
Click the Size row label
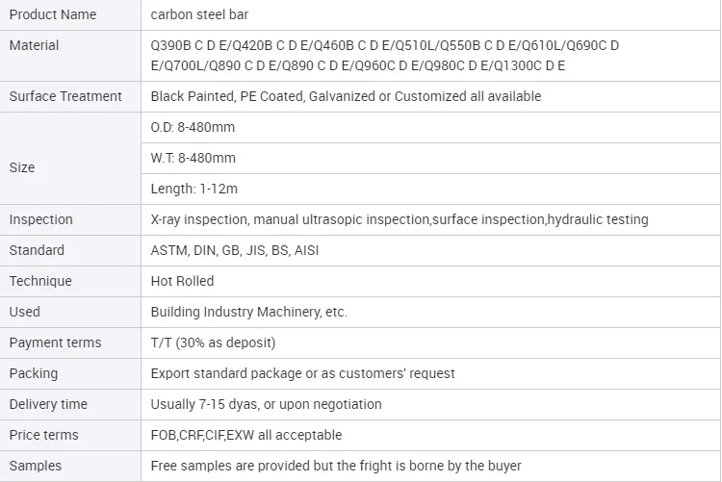tap(22, 167)
